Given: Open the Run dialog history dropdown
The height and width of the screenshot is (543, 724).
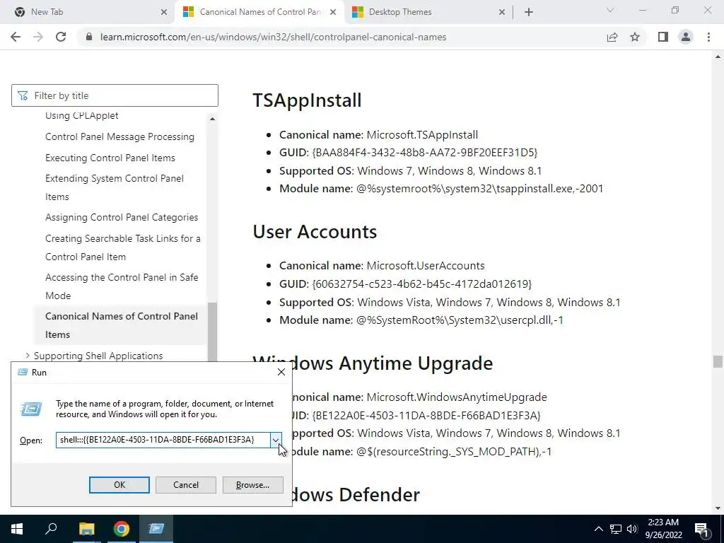Looking at the screenshot, I should tap(276, 440).
